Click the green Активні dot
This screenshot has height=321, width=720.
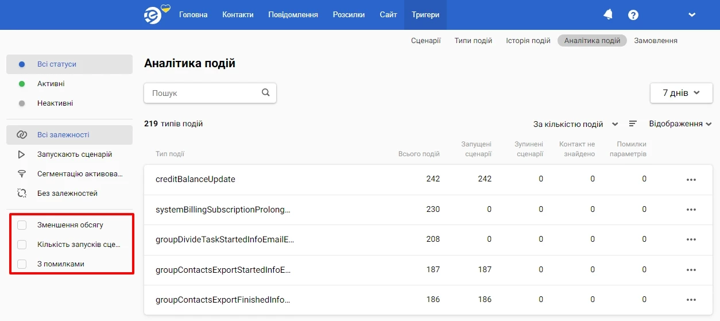22,84
